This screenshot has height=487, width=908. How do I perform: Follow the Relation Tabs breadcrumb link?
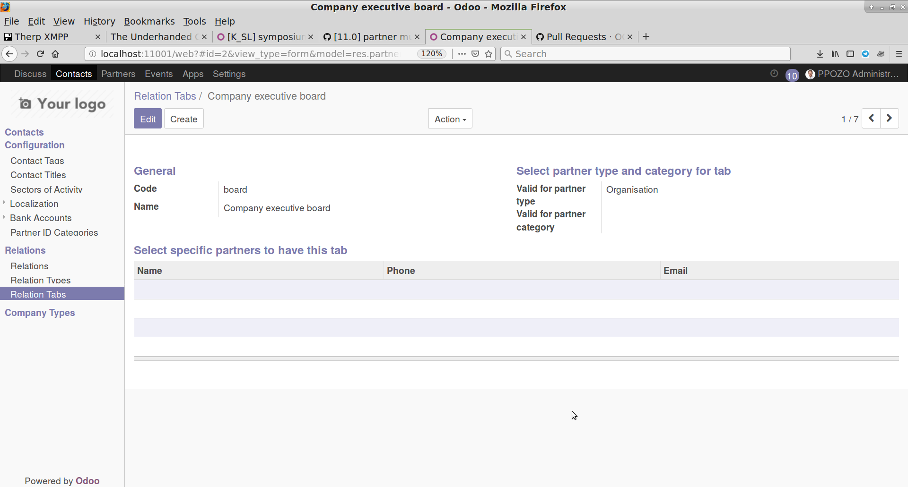coord(165,96)
